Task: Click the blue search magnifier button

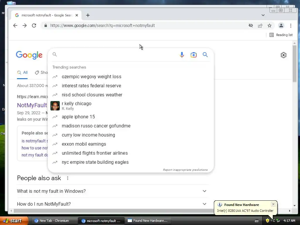Action: tap(205, 55)
